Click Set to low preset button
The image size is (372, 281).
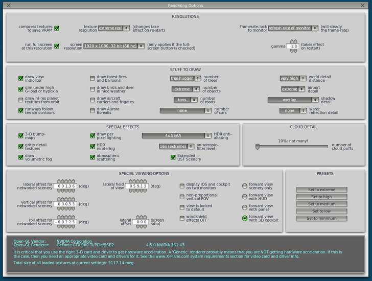[322, 212]
